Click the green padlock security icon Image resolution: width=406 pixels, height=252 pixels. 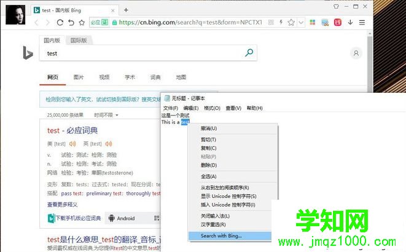coord(114,23)
